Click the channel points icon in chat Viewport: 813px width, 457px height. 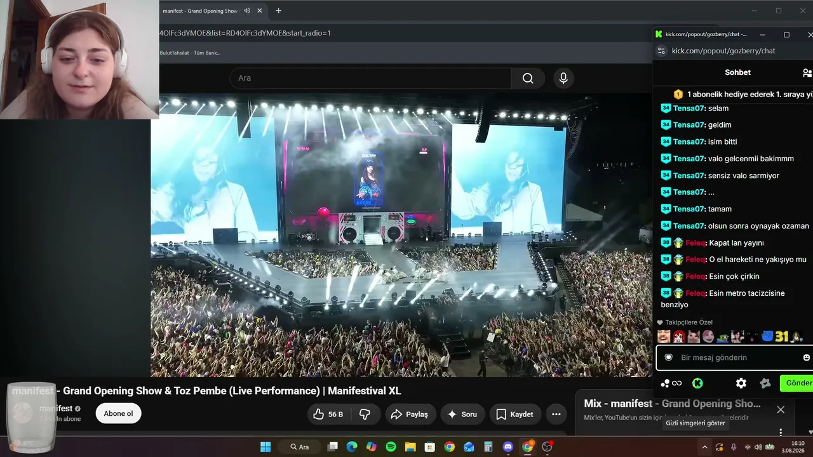pyautogui.click(x=671, y=383)
